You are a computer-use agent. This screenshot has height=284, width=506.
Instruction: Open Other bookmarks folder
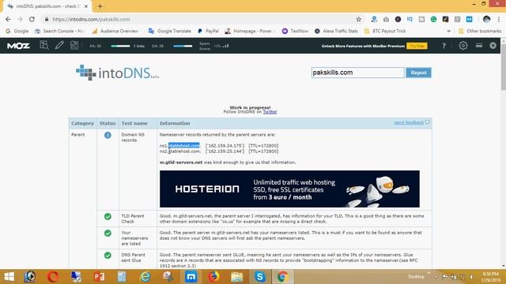click(x=480, y=31)
